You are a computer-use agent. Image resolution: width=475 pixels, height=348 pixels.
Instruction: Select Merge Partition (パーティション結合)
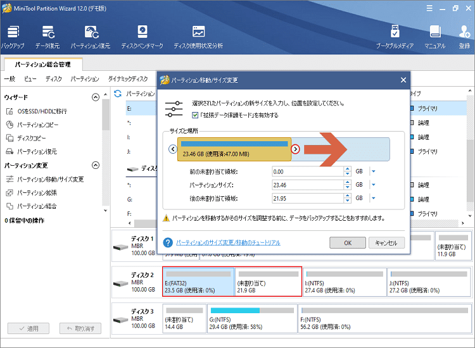32,206
